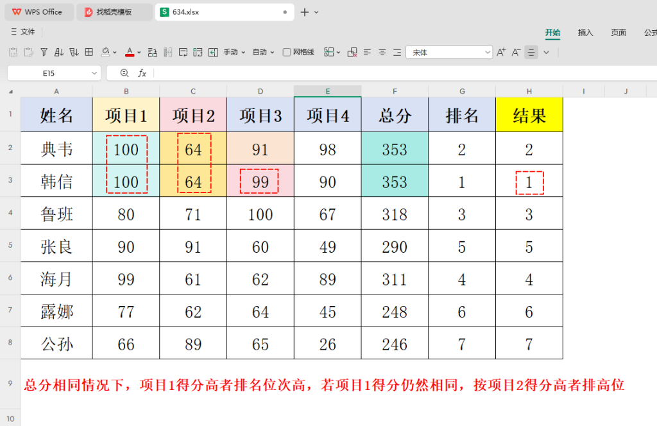Select the 韩信 name cell

(x=56, y=181)
